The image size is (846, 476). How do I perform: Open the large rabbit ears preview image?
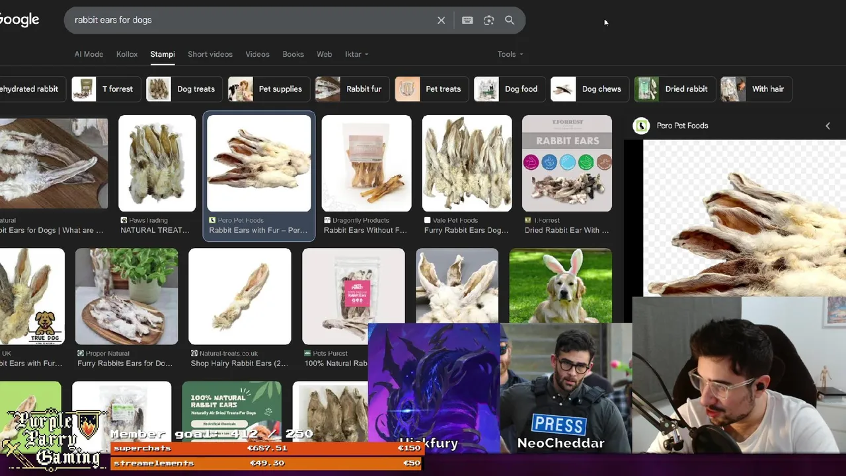(x=745, y=218)
